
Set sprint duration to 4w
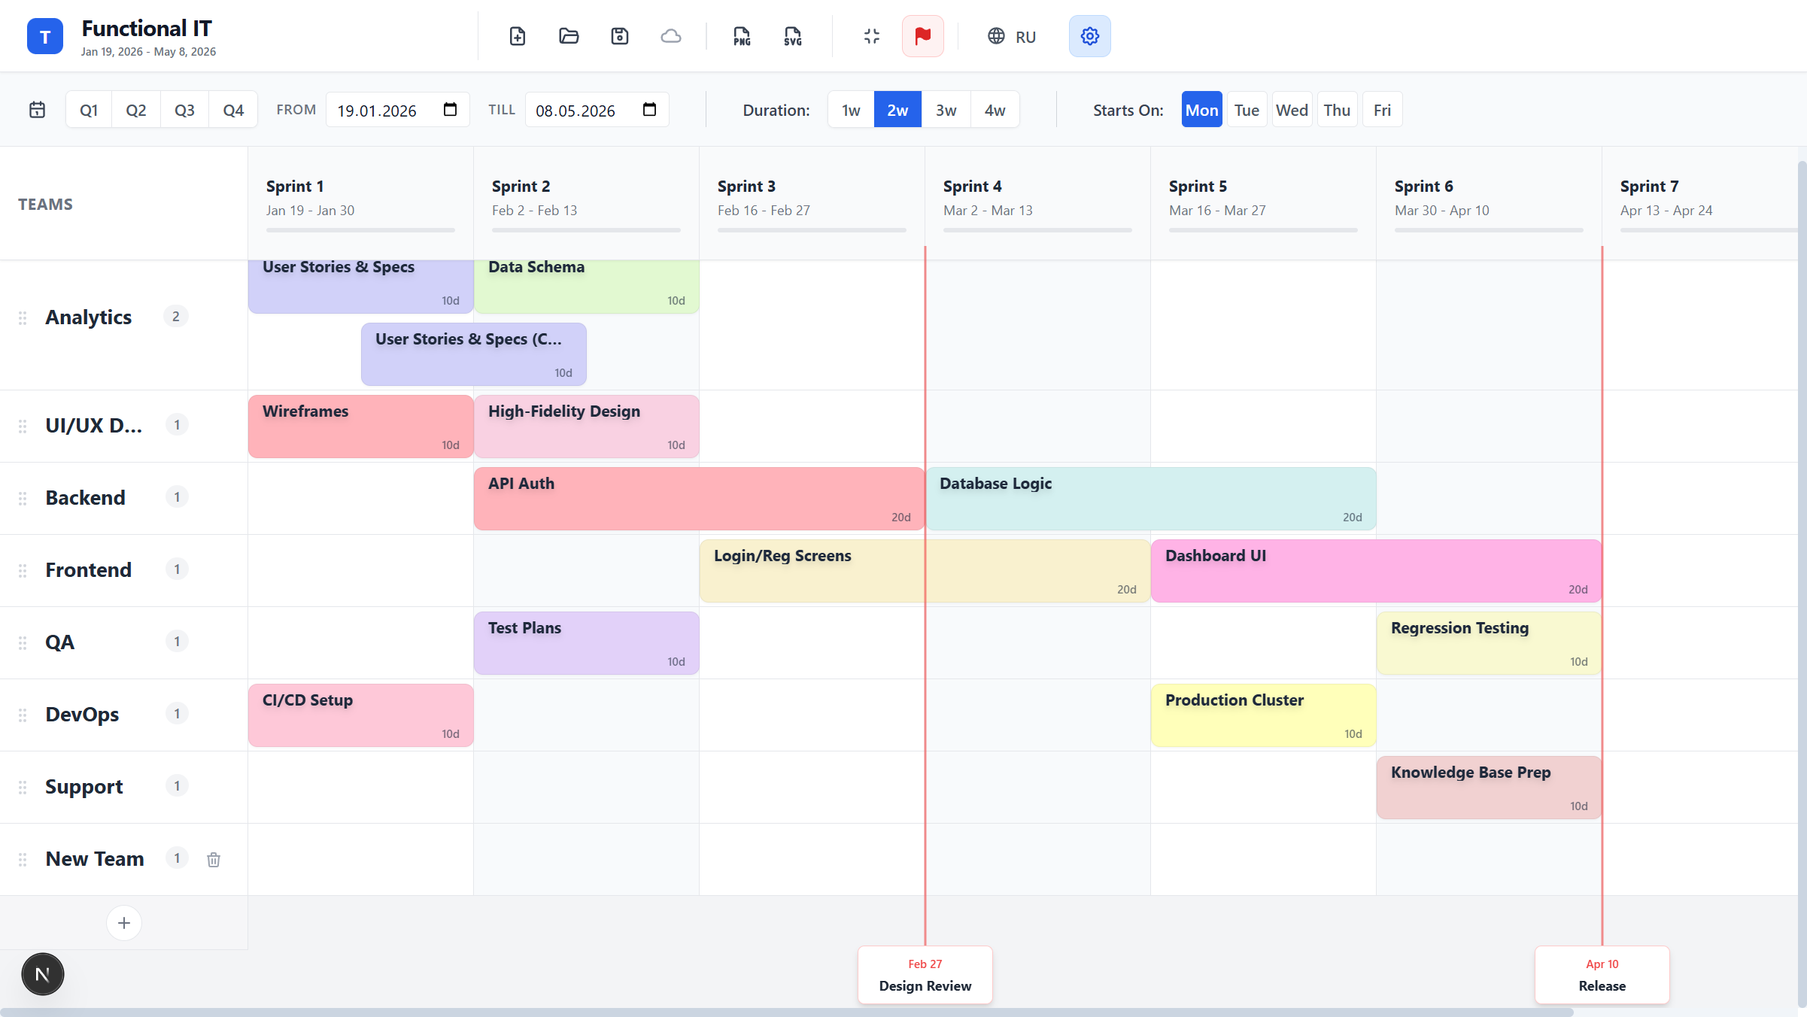[x=995, y=110]
